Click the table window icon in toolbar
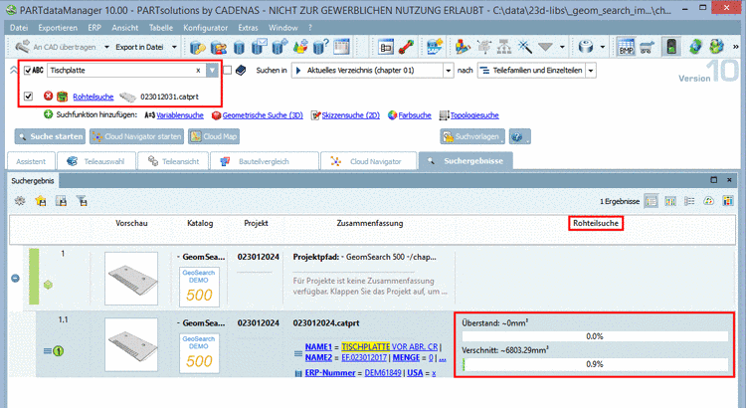746x408 pixels. (341, 47)
